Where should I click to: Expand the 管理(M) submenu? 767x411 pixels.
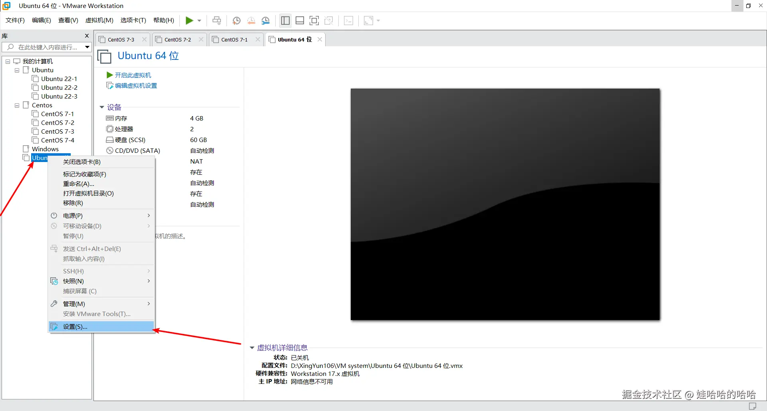coord(101,304)
